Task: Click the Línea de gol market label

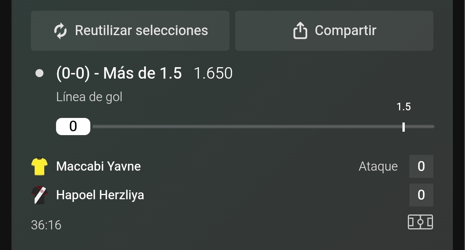Action: pos(89,97)
